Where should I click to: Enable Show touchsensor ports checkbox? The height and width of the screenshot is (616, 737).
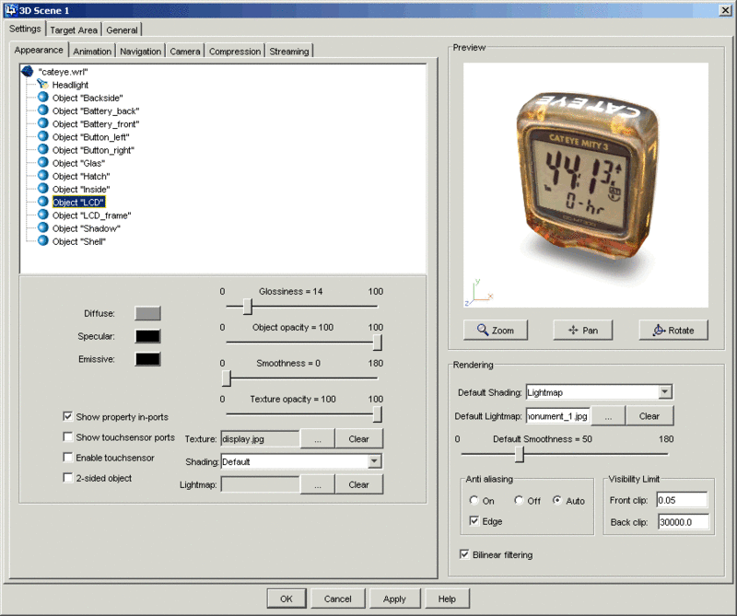tap(67, 437)
